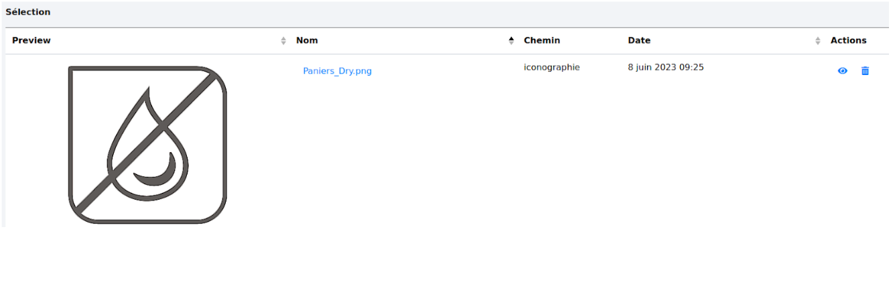Open the Paniers_Dry.png file link
Image resolution: width=891 pixels, height=292 pixels.
[337, 71]
